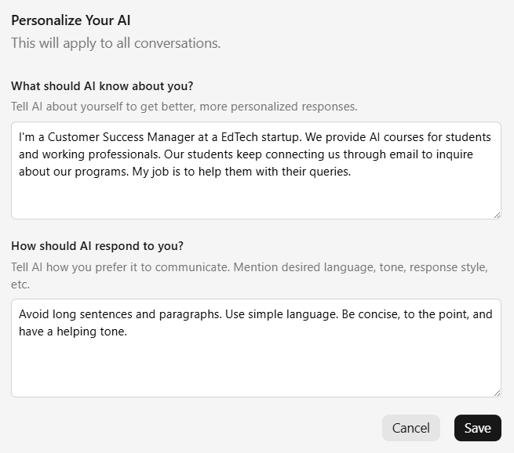Image resolution: width=514 pixels, height=453 pixels.
Task: Place the cursor at the word Avoid
Action: (34, 314)
